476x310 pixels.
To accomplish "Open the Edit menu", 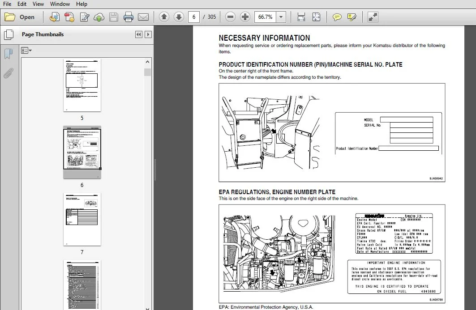I will coord(22,4).
